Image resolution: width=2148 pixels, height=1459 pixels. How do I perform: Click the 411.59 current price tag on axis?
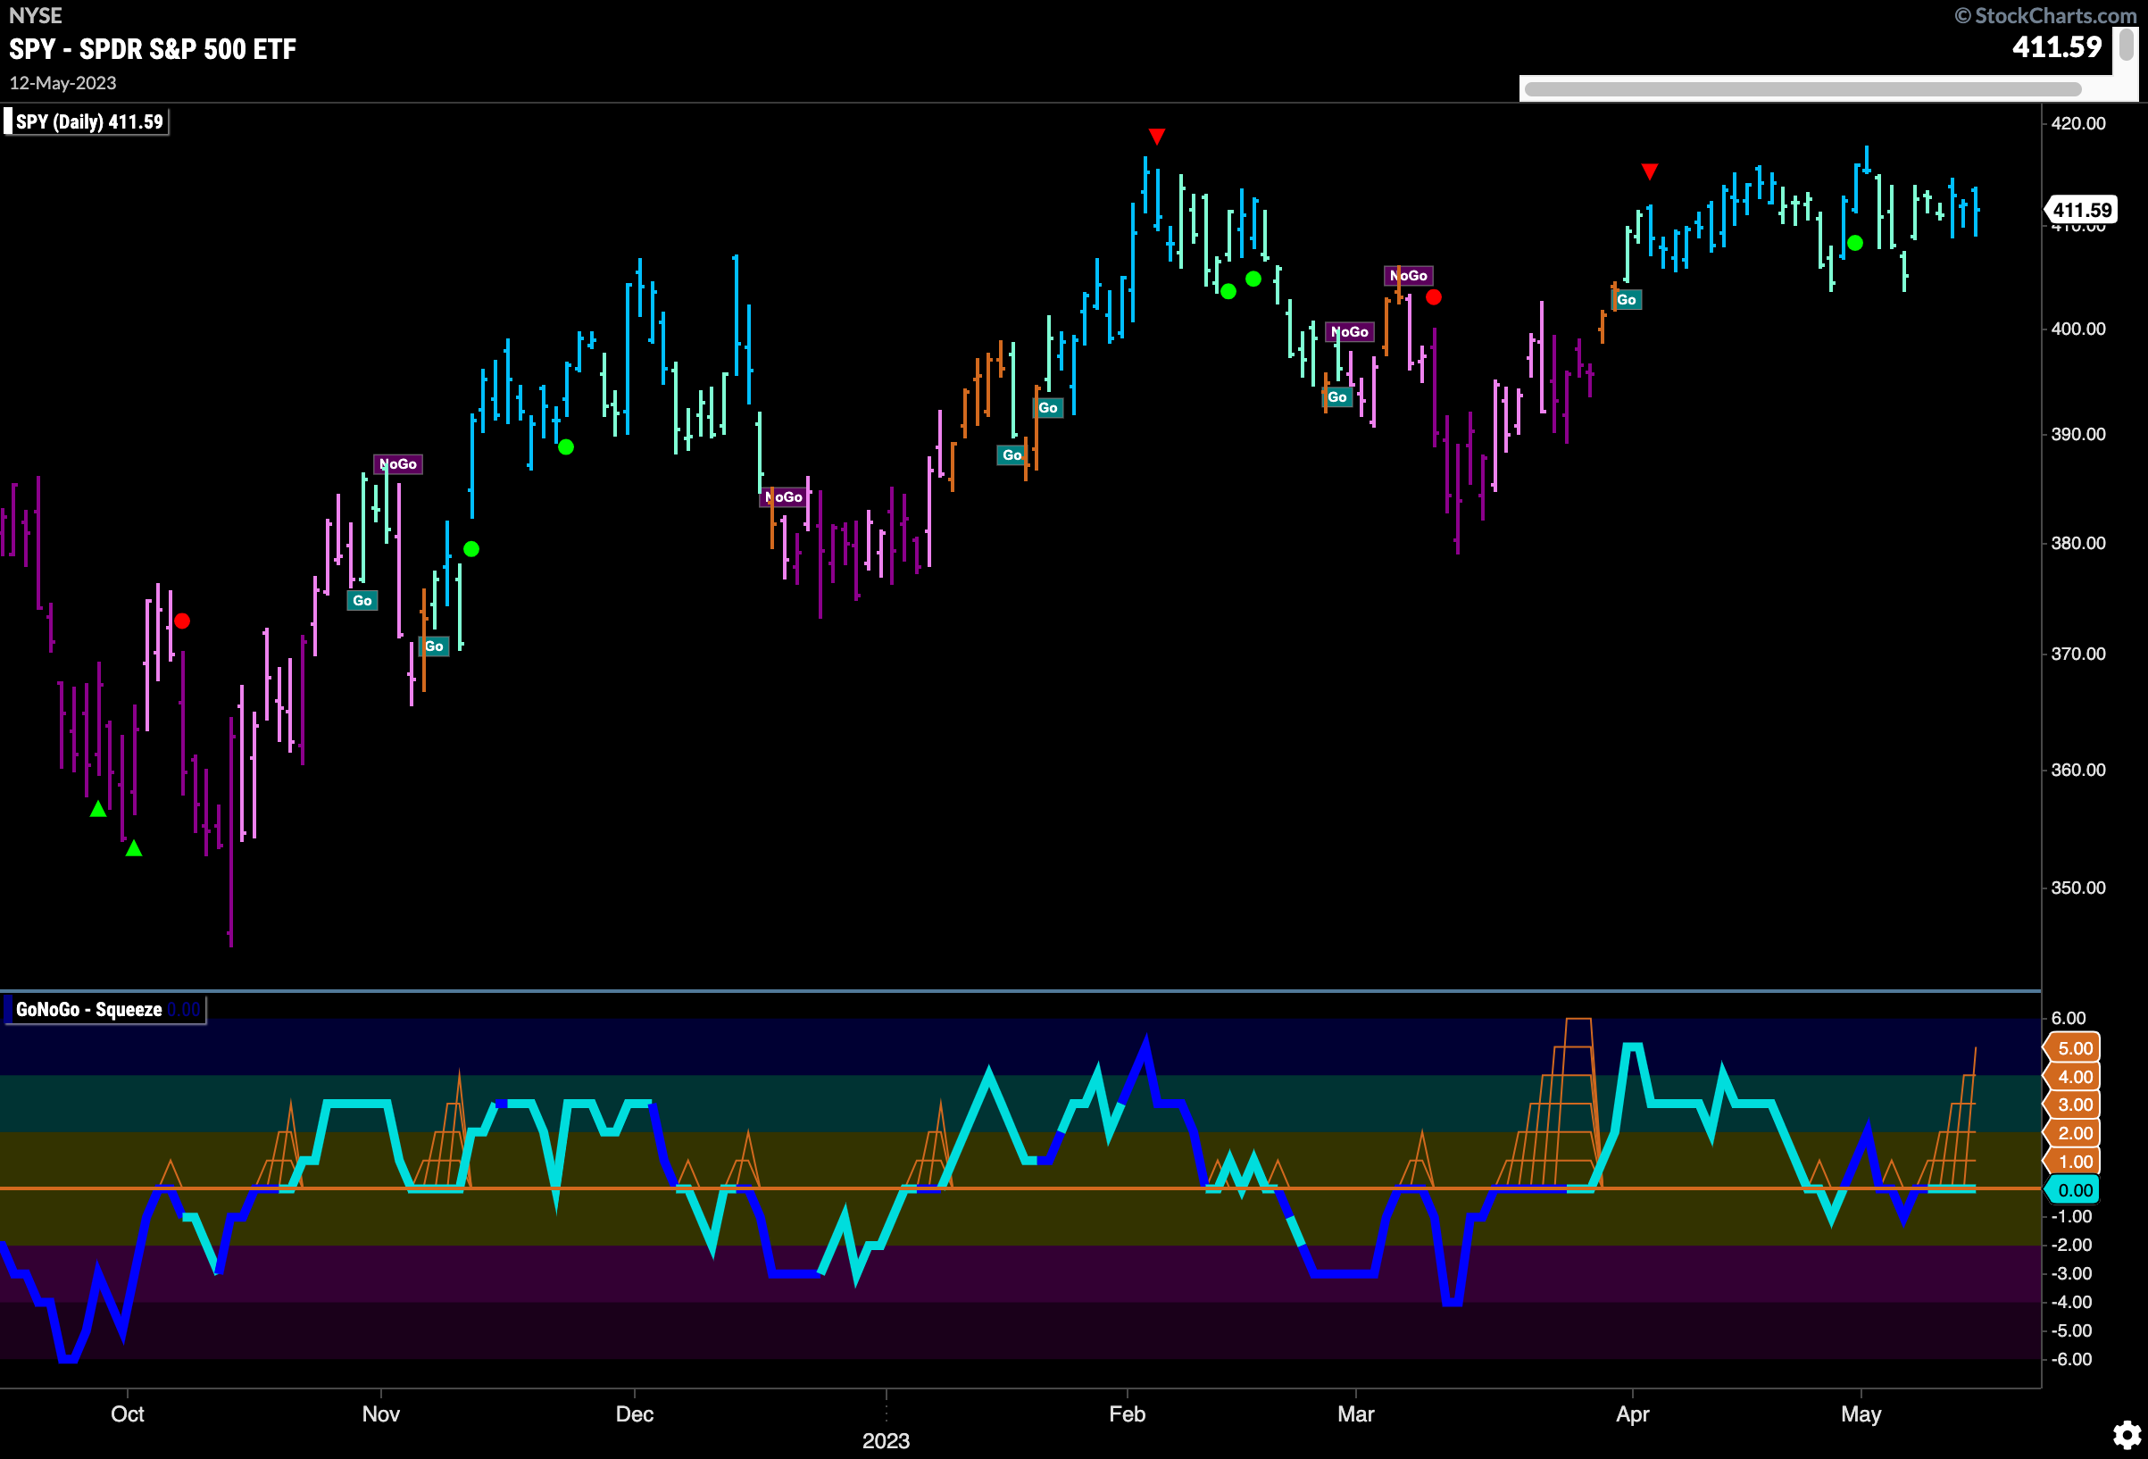[x=2080, y=210]
